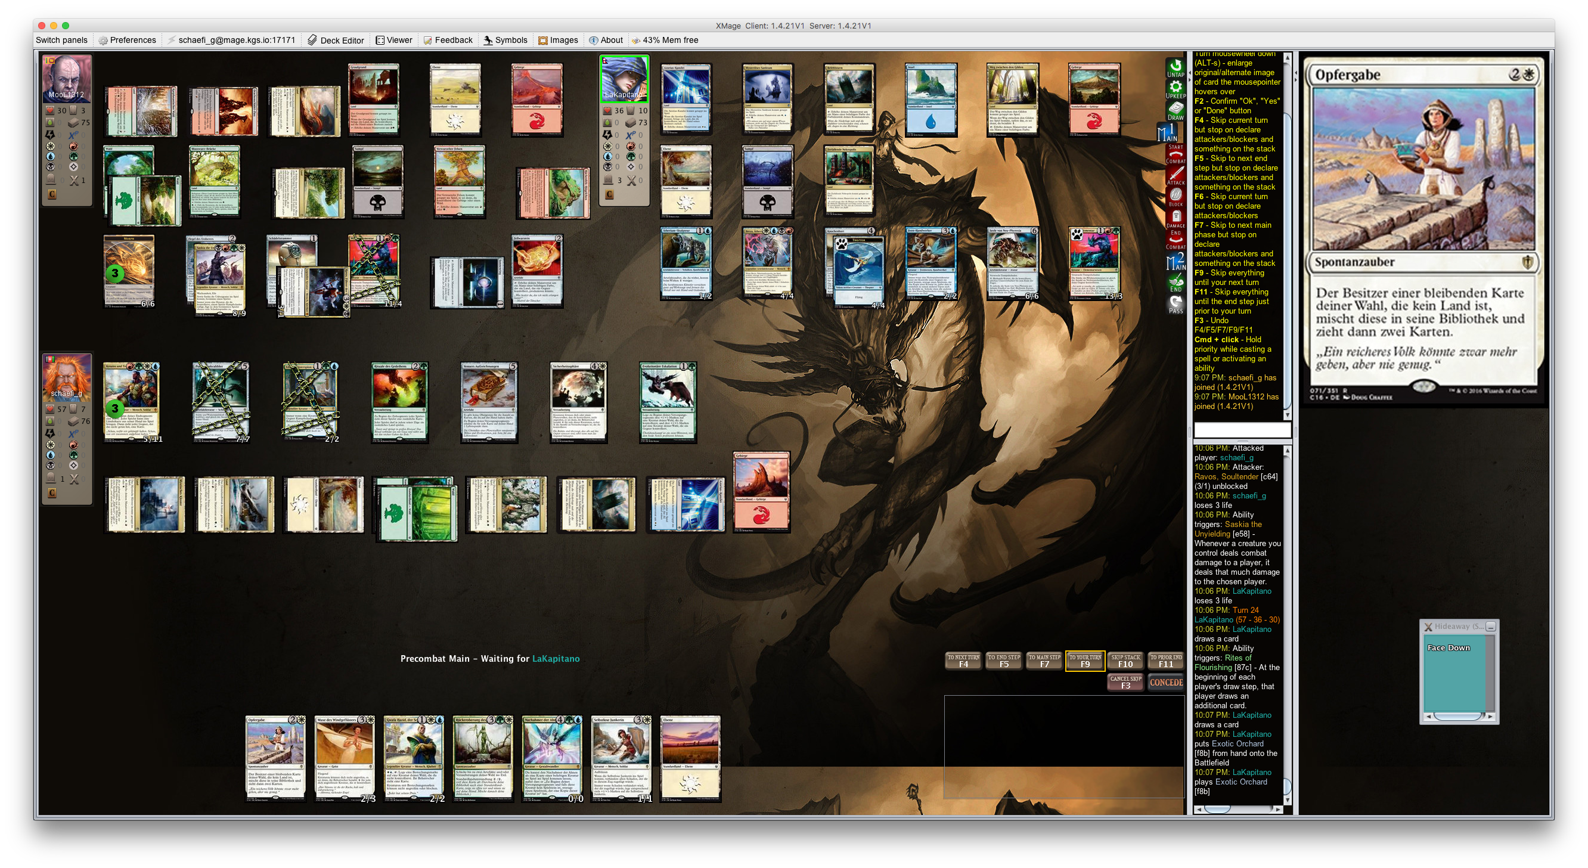Viewport: 1588px width, 868px height.
Task: Open the Symbols toolbar item
Action: [505, 40]
